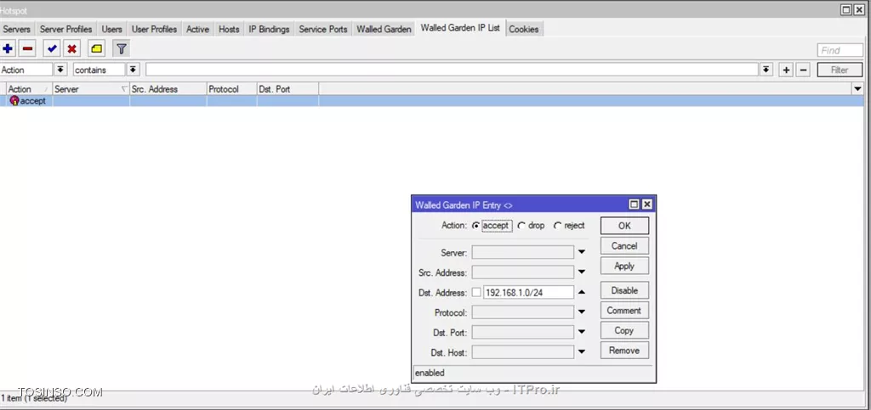The width and height of the screenshot is (871, 410).
Task: Select the reject radio button
Action: click(557, 226)
